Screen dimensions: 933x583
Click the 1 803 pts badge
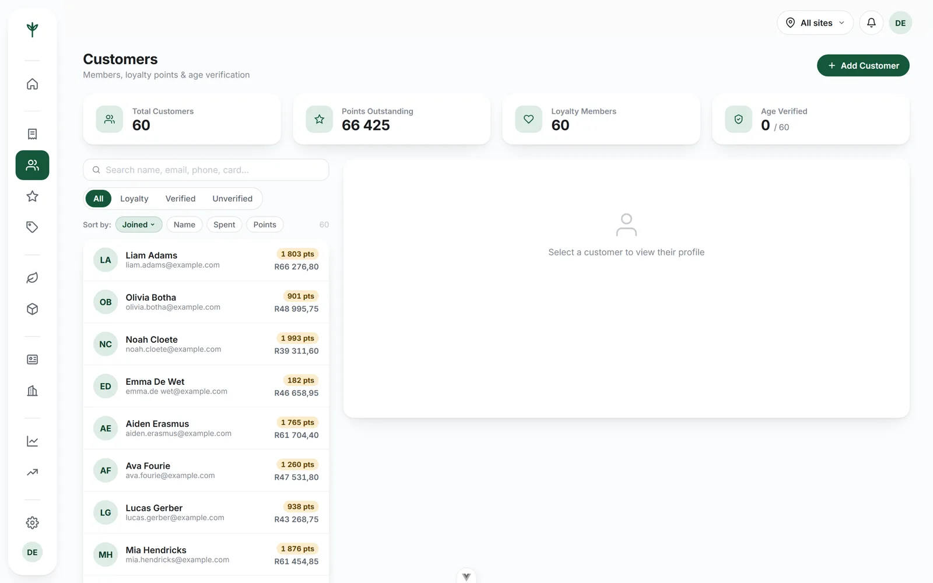(297, 254)
